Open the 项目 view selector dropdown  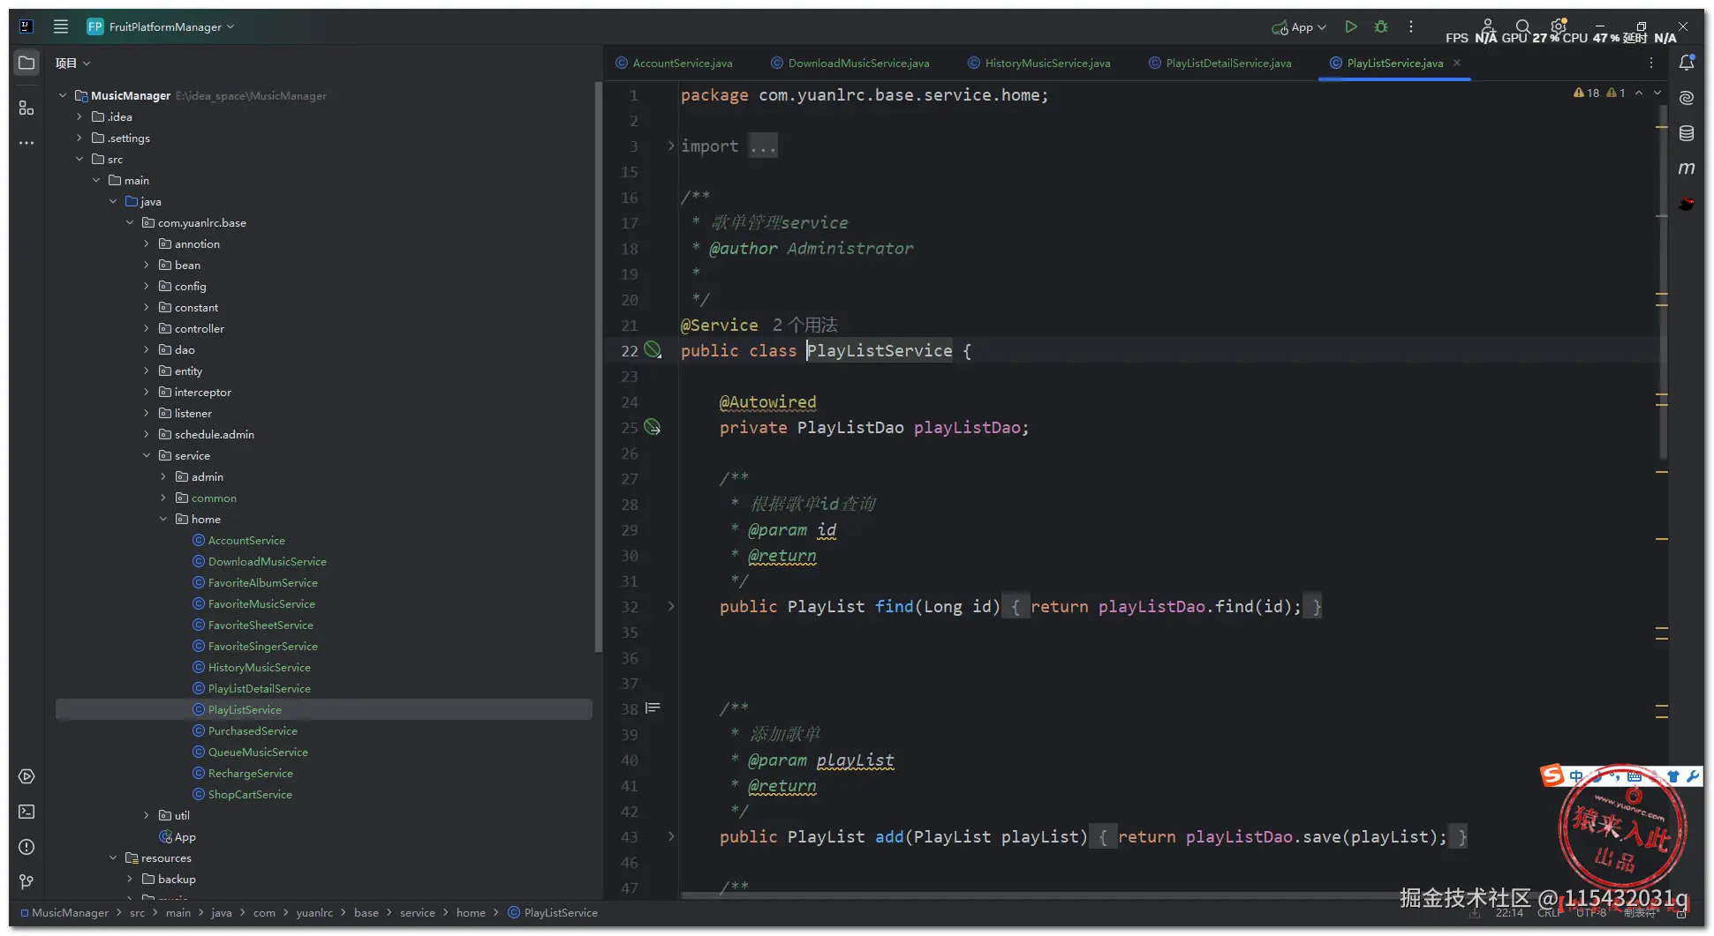point(72,63)
